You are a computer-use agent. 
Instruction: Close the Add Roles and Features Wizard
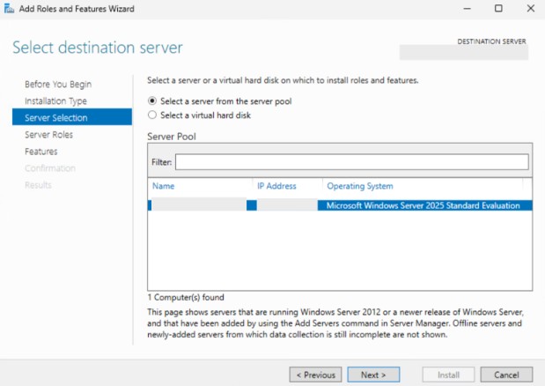(529, 9)
